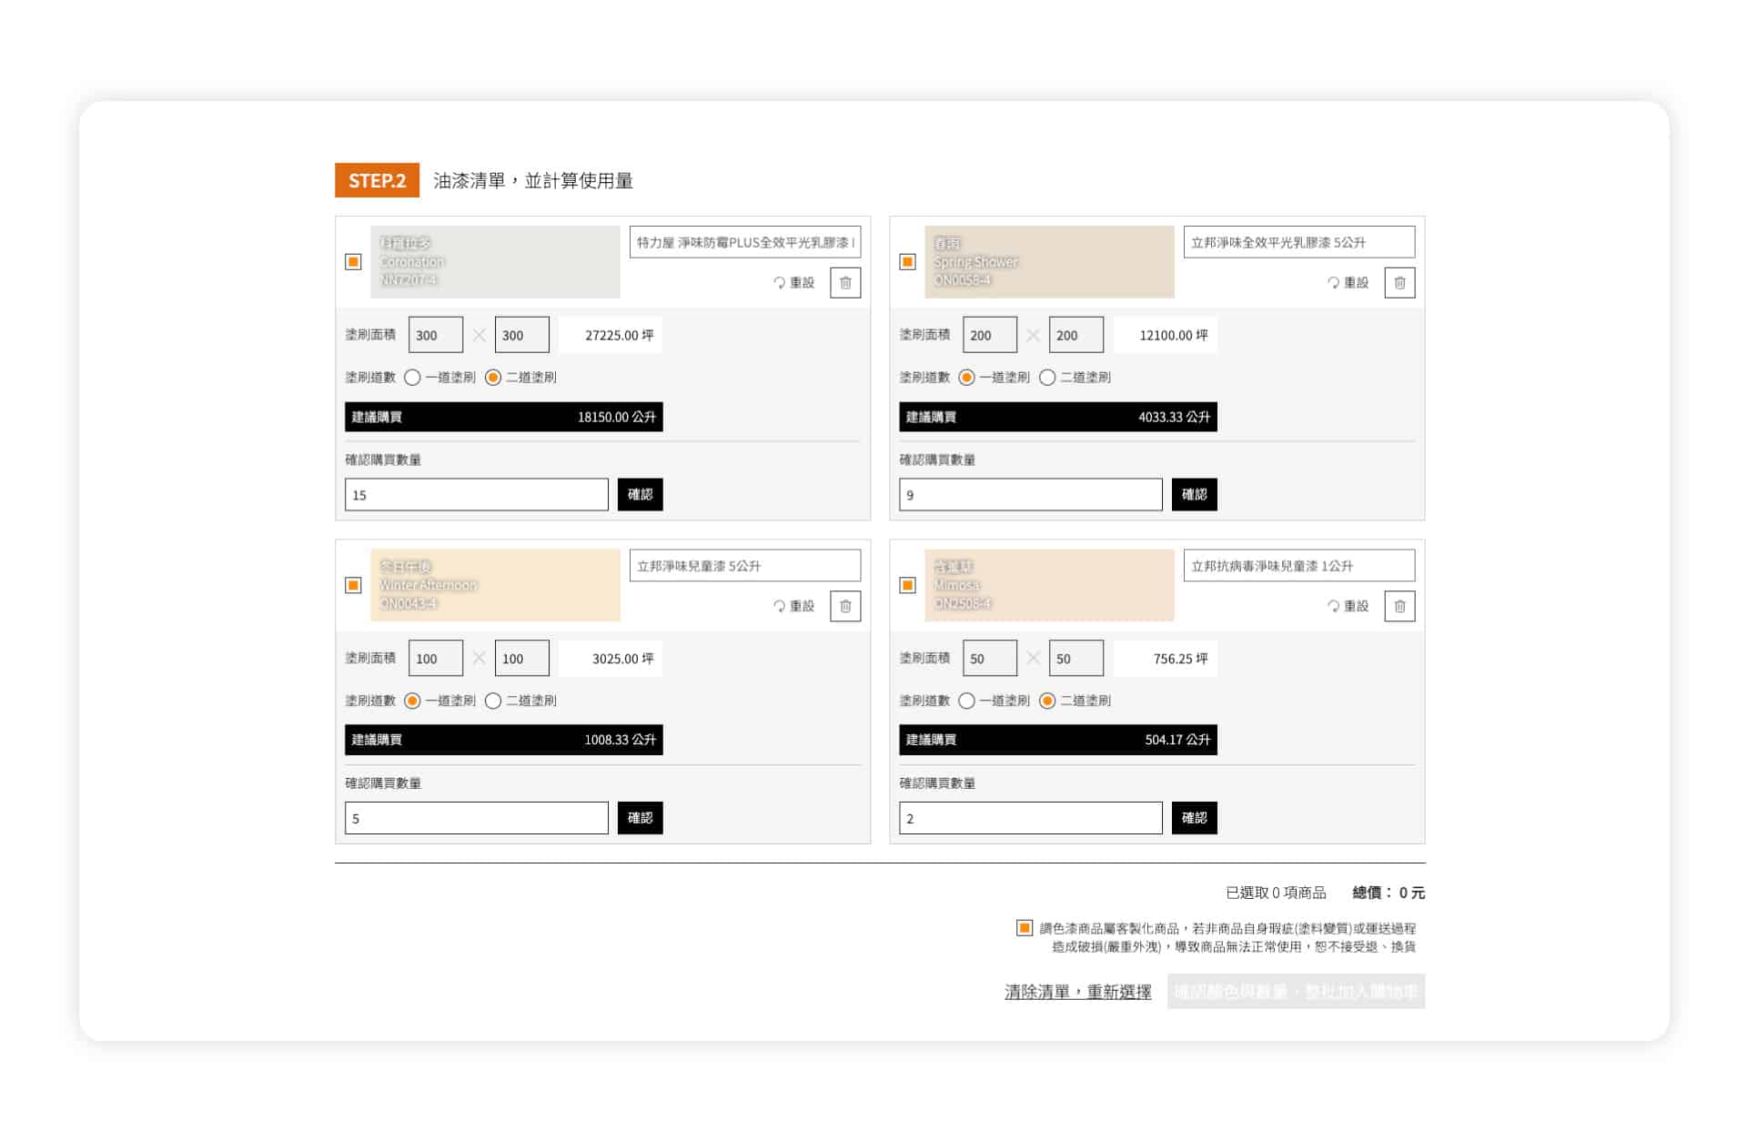The image size is (1747, 1141).
Task: Click the batch add-to-cart button
Action: pyautogui.click(x=1296, y=992)
